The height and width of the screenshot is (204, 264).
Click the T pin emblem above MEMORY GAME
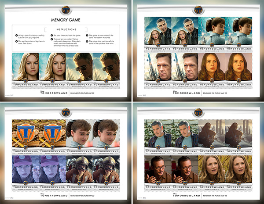coord(66,10)
